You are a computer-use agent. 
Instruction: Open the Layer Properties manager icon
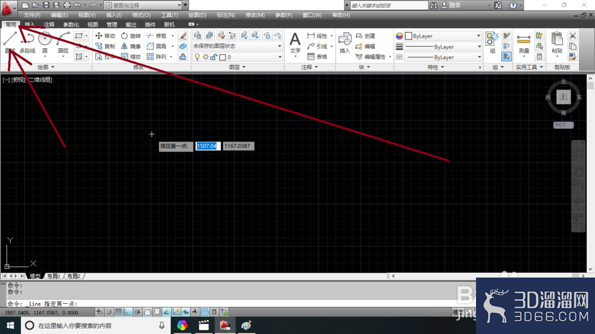click(198, 36)
